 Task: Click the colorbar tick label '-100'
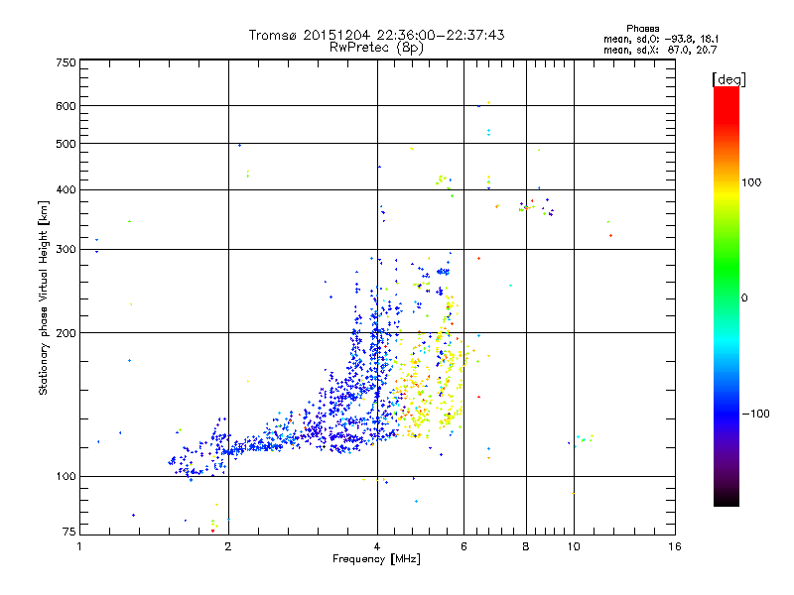tap(755, 414)
